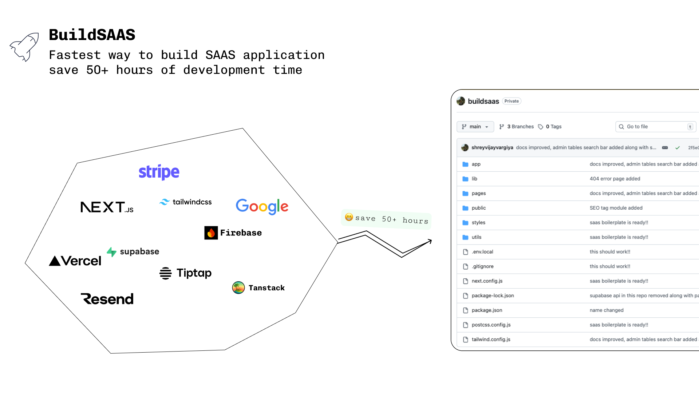Click the BuildSAAS rocket icon
699x393 pixels.
(24, 47)
